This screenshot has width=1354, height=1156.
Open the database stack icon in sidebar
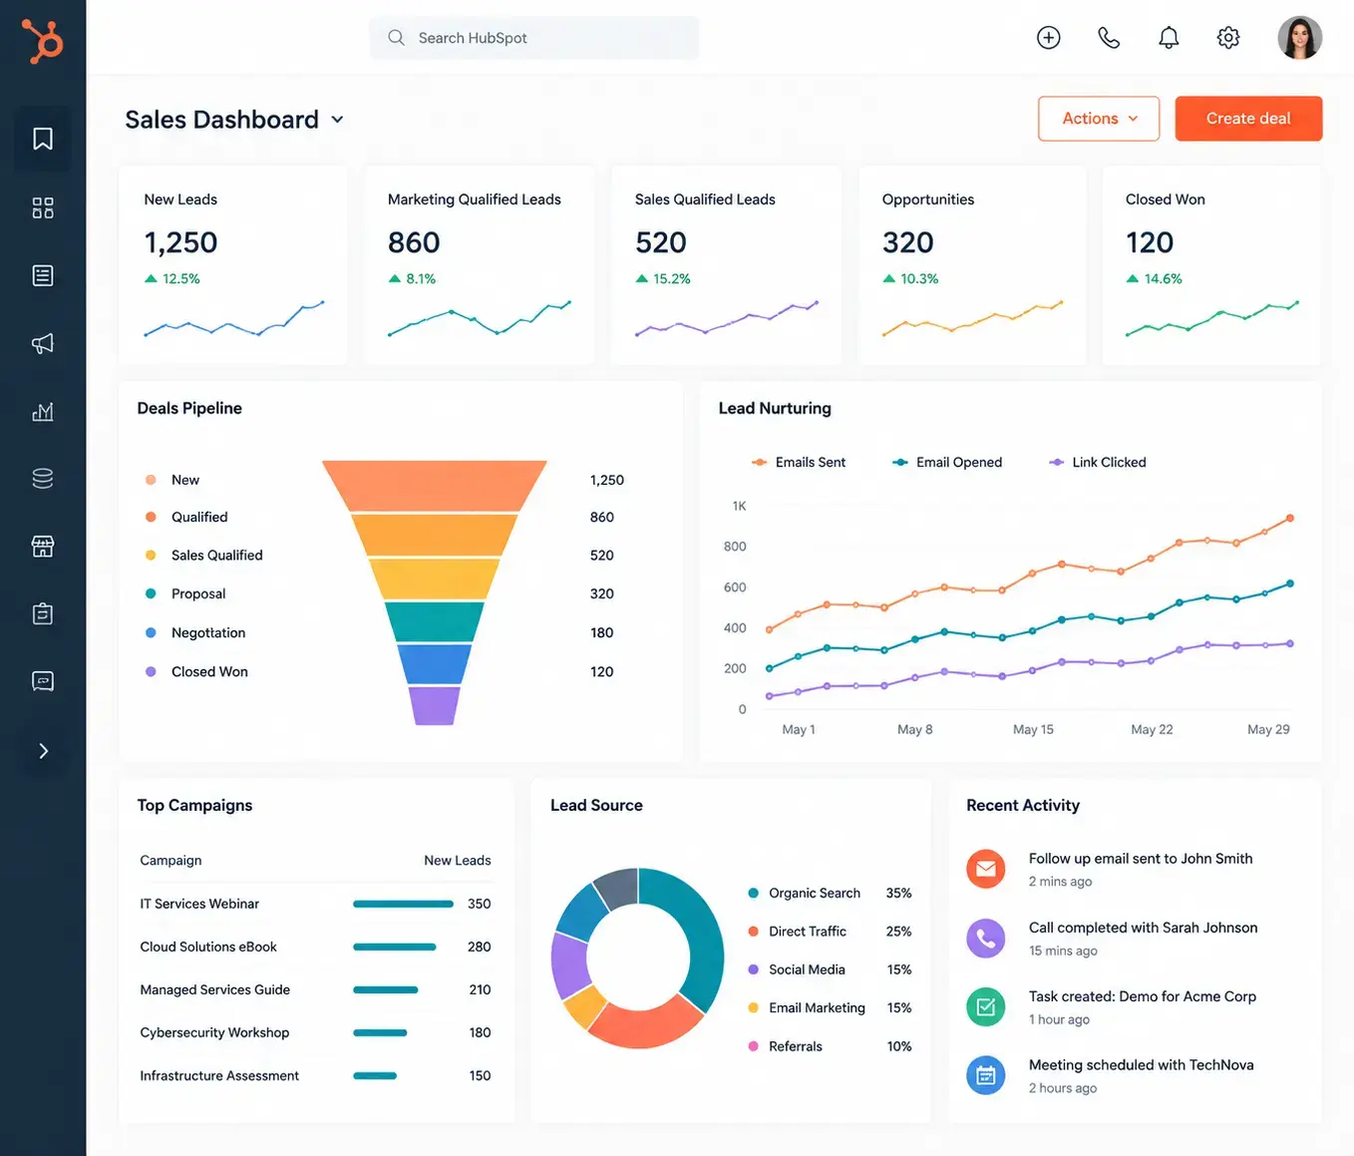(x=43, y=479)
